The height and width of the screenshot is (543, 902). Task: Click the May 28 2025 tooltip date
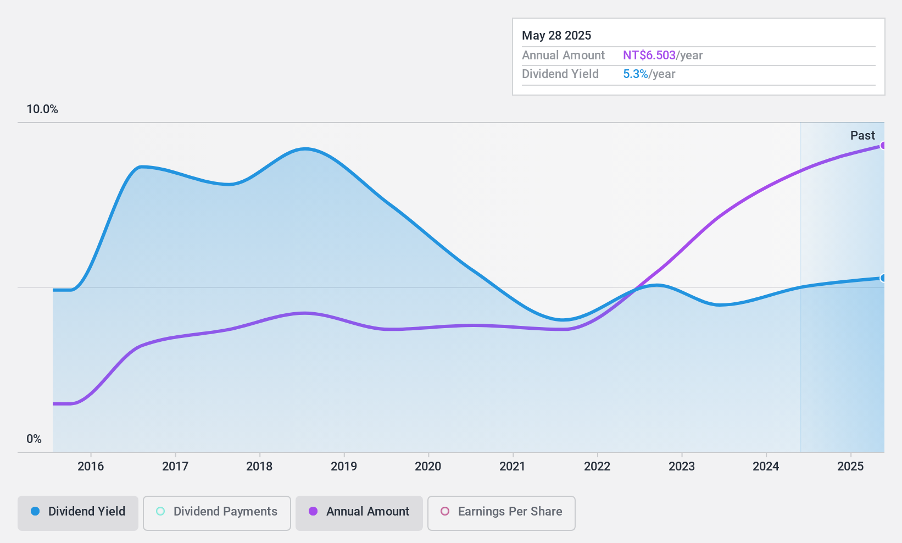(556, 36)
